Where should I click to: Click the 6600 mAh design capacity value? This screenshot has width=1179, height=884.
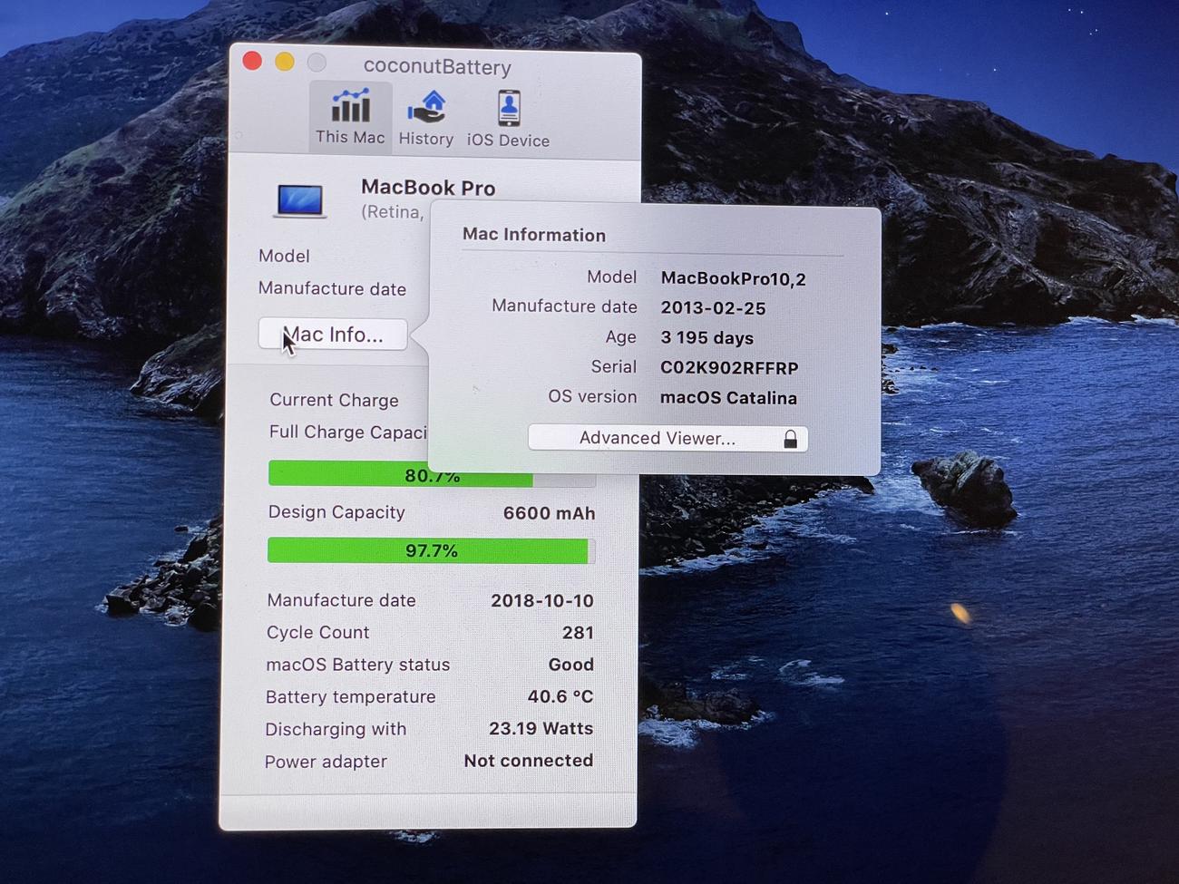549,513
